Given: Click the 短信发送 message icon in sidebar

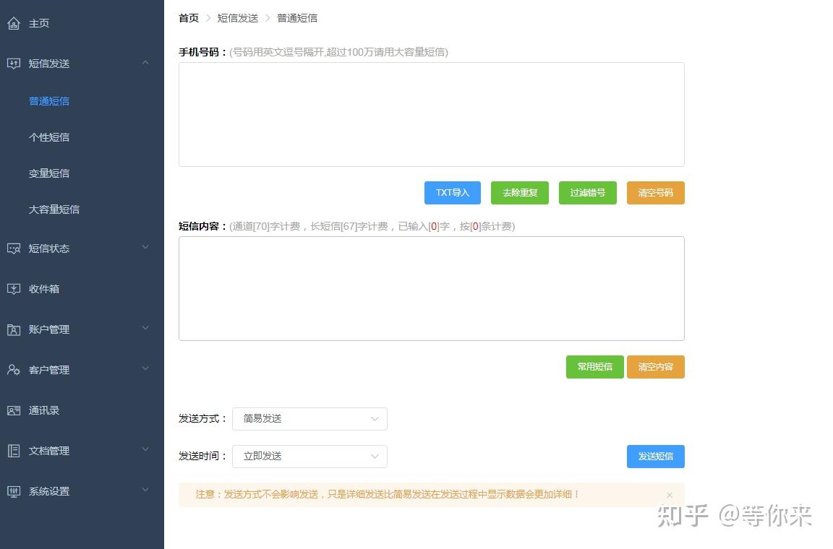Looking at the screenshot, I should point(14,64).
